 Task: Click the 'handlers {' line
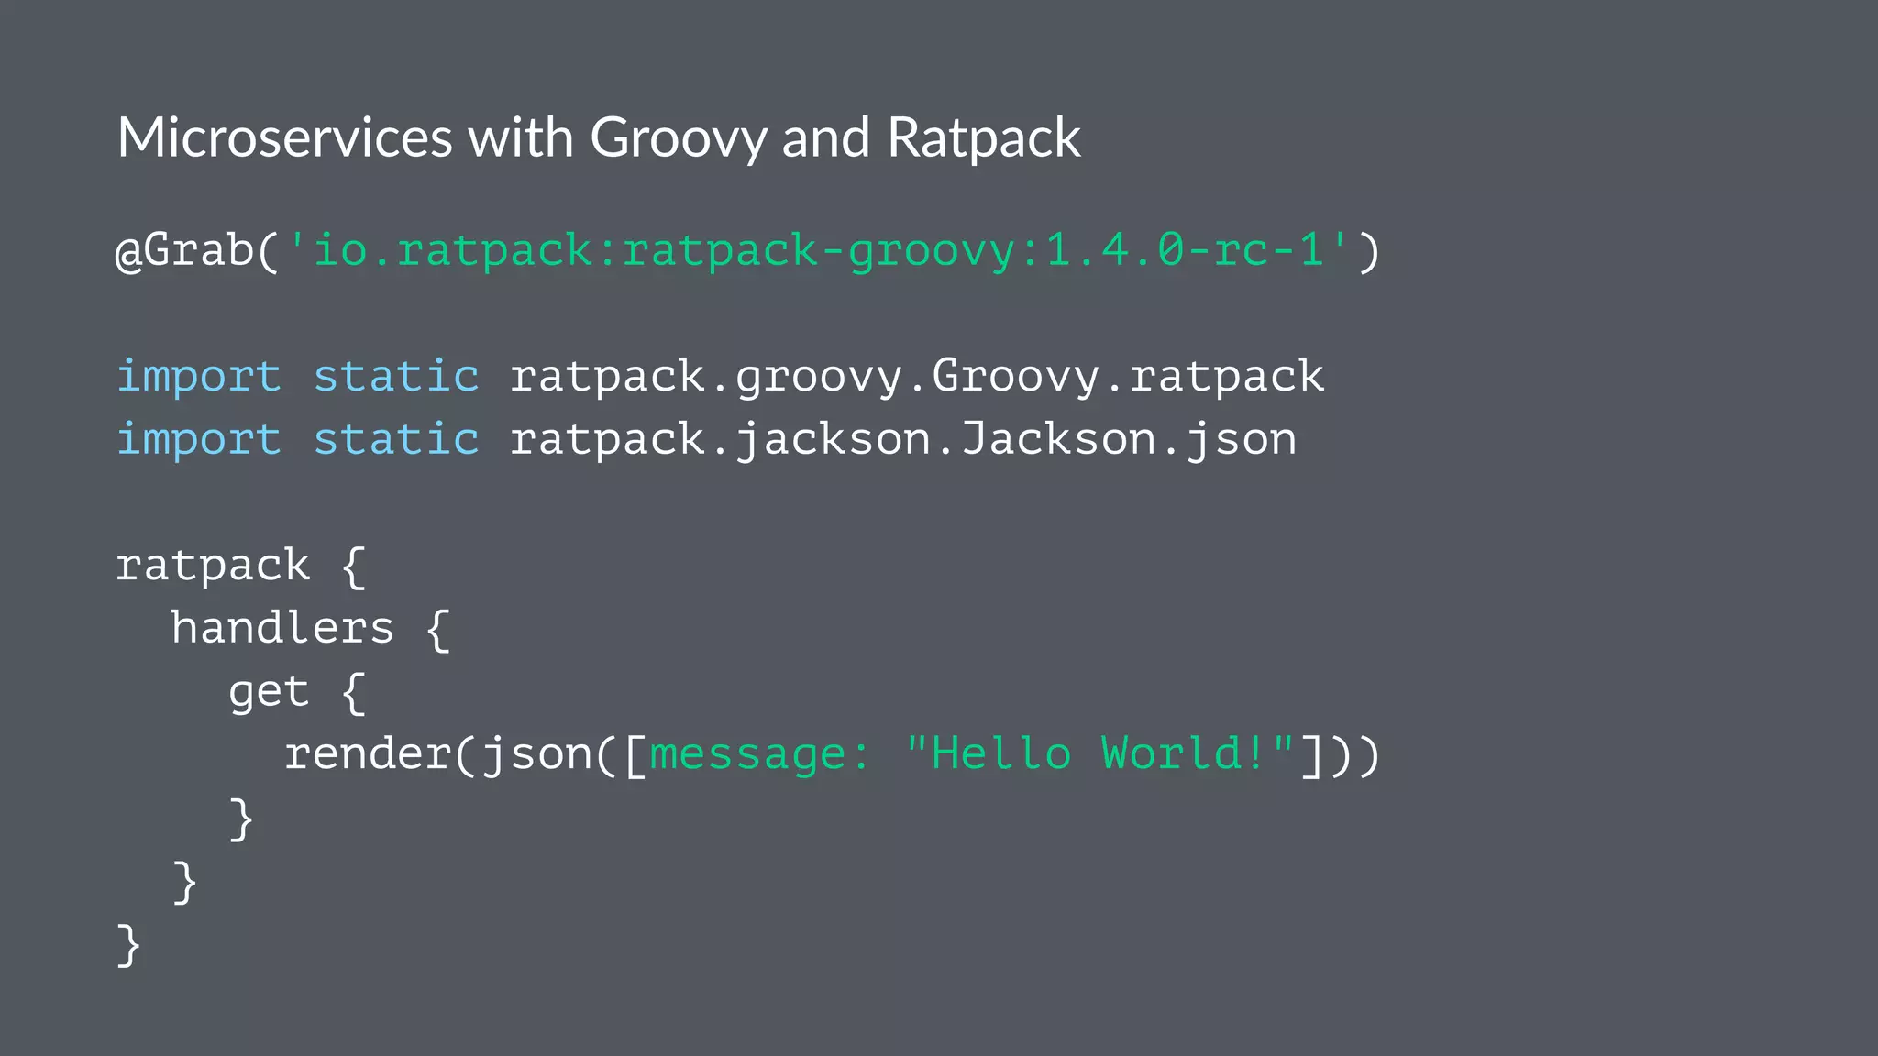click(x=311, y=629)
